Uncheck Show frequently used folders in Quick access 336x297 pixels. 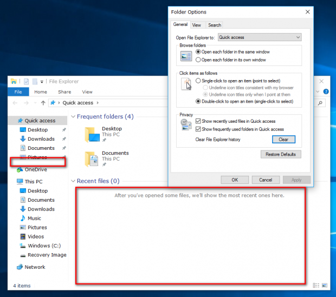(240, 129)
